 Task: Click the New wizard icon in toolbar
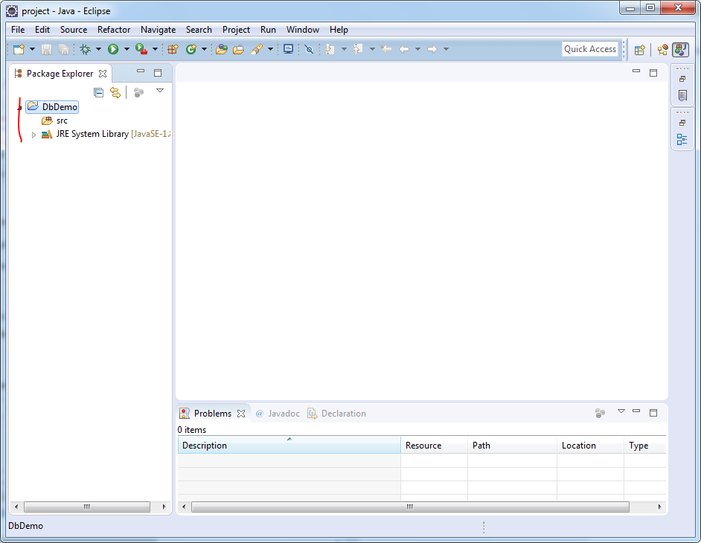(x=19, y=49)
